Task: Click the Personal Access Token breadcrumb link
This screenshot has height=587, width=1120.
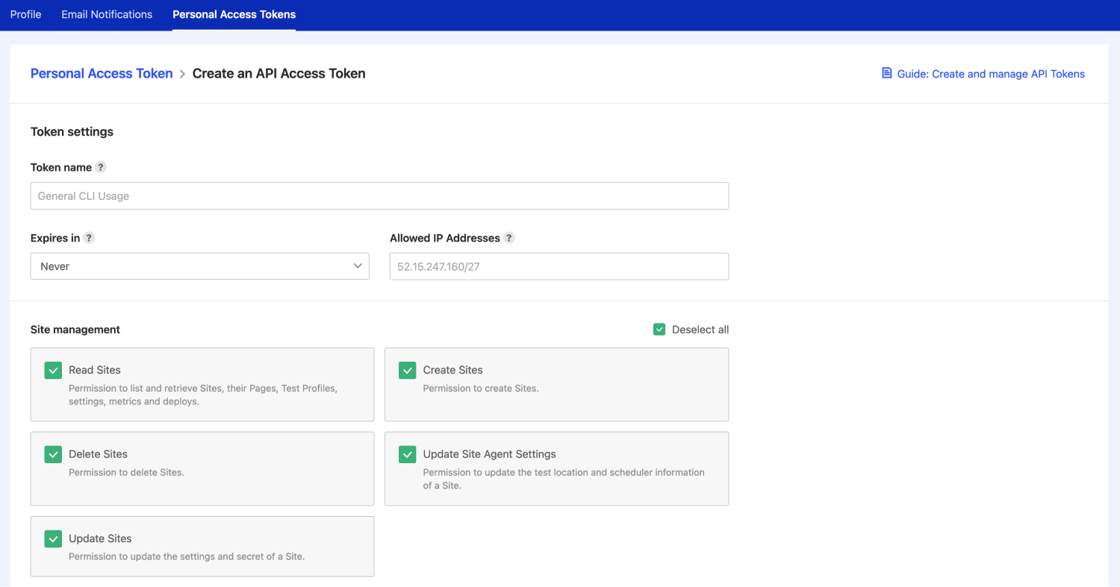Action: click(x=102, y=73)
